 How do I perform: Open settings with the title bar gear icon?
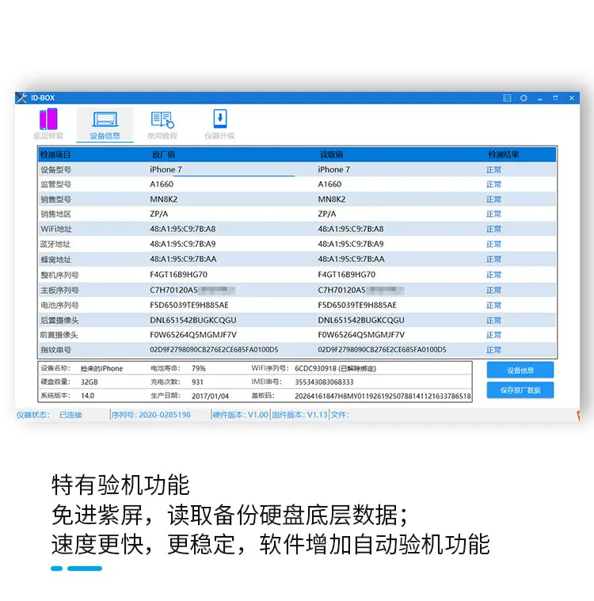pyautogui.click(x=524, y=98)
